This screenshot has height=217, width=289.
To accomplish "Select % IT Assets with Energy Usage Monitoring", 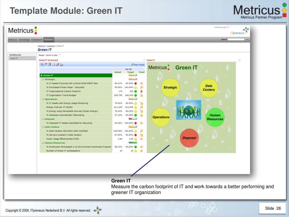I will pyautogui.click(x=76, y=103).
